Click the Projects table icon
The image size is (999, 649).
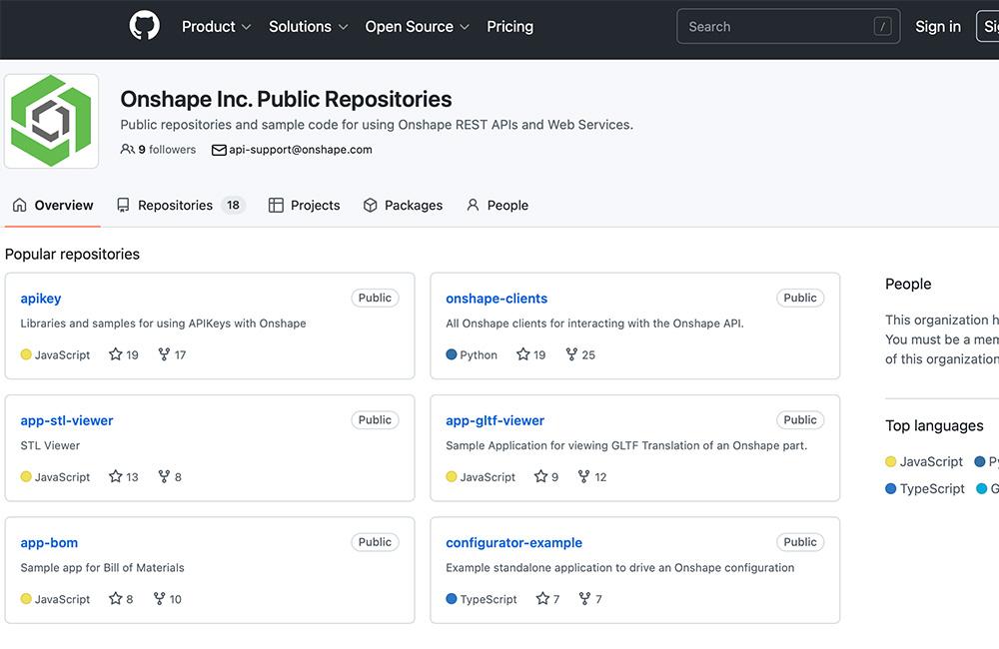pos(275,204)
